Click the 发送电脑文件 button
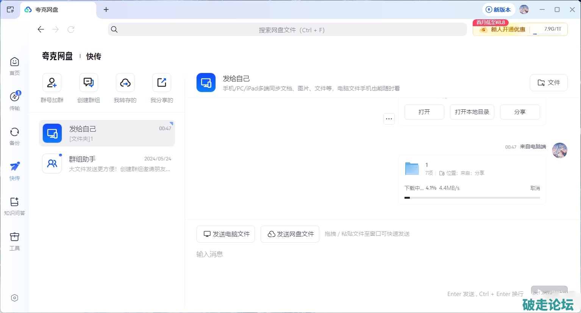The image size is (581, 313). pyautogui.click(x=226, y=234)
